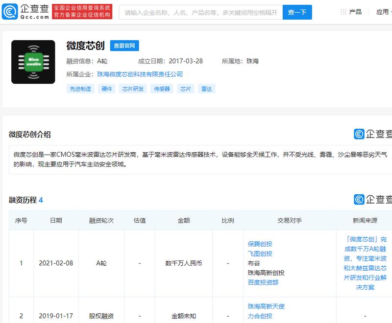The width and height of the screenshot is (392, 323).
Task: Open the 微度芯创 chip logo thumbnail
Action: pyautogui.click(x=33, y=62)
